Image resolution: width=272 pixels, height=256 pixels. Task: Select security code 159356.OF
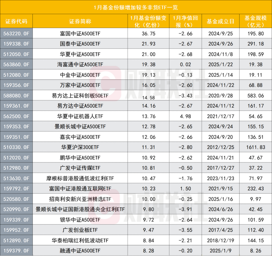[16, 85]
